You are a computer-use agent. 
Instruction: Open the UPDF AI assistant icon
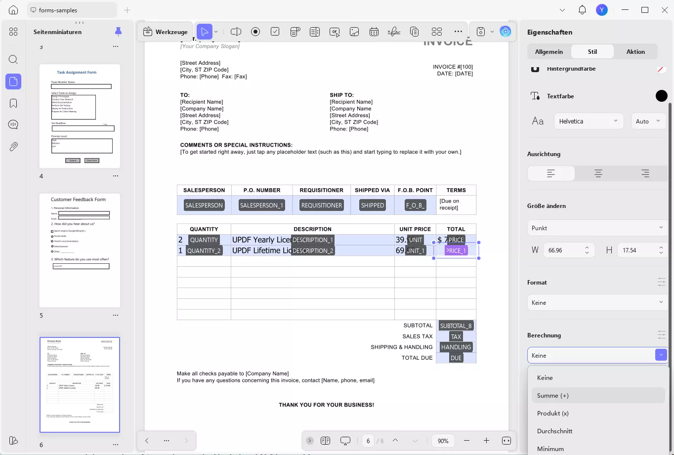coord(505,32)
